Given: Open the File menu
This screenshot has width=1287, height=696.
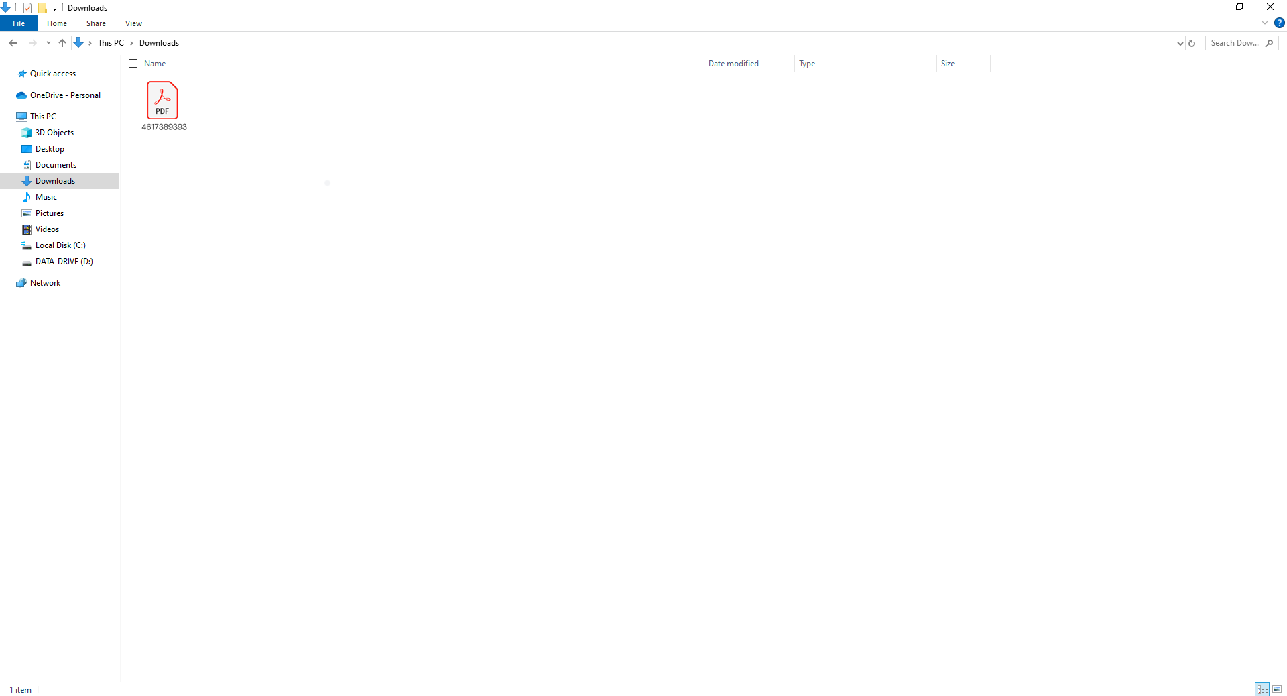Looking at the screenshot, I should point(19,23).
